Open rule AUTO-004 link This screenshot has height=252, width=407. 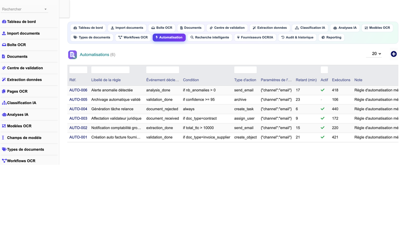click(x=78, y=109)
